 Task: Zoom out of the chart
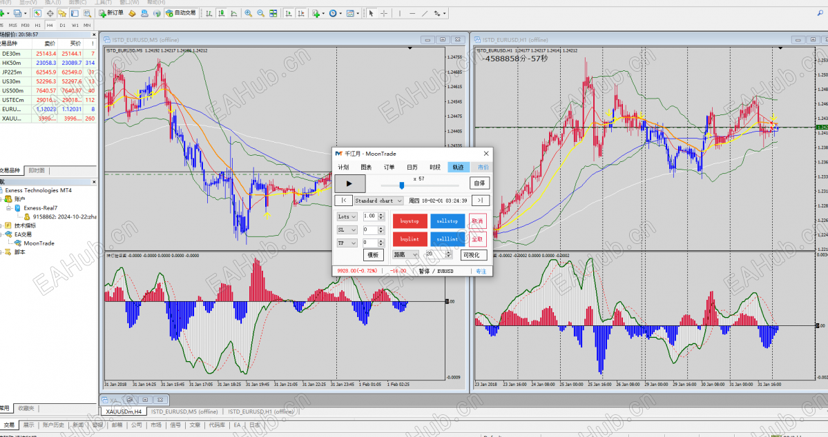point(261,13)
